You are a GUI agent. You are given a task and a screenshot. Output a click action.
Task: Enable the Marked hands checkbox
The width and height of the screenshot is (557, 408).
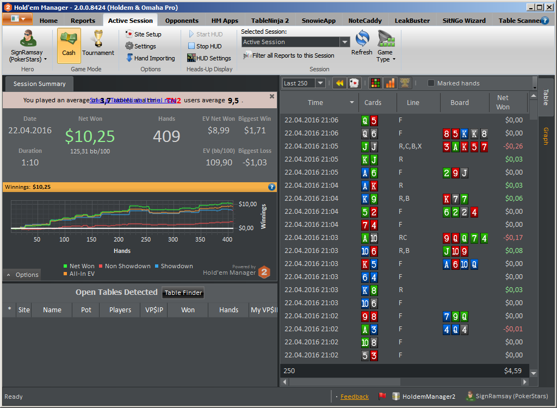pyautogui.click(x=431, y=83)
